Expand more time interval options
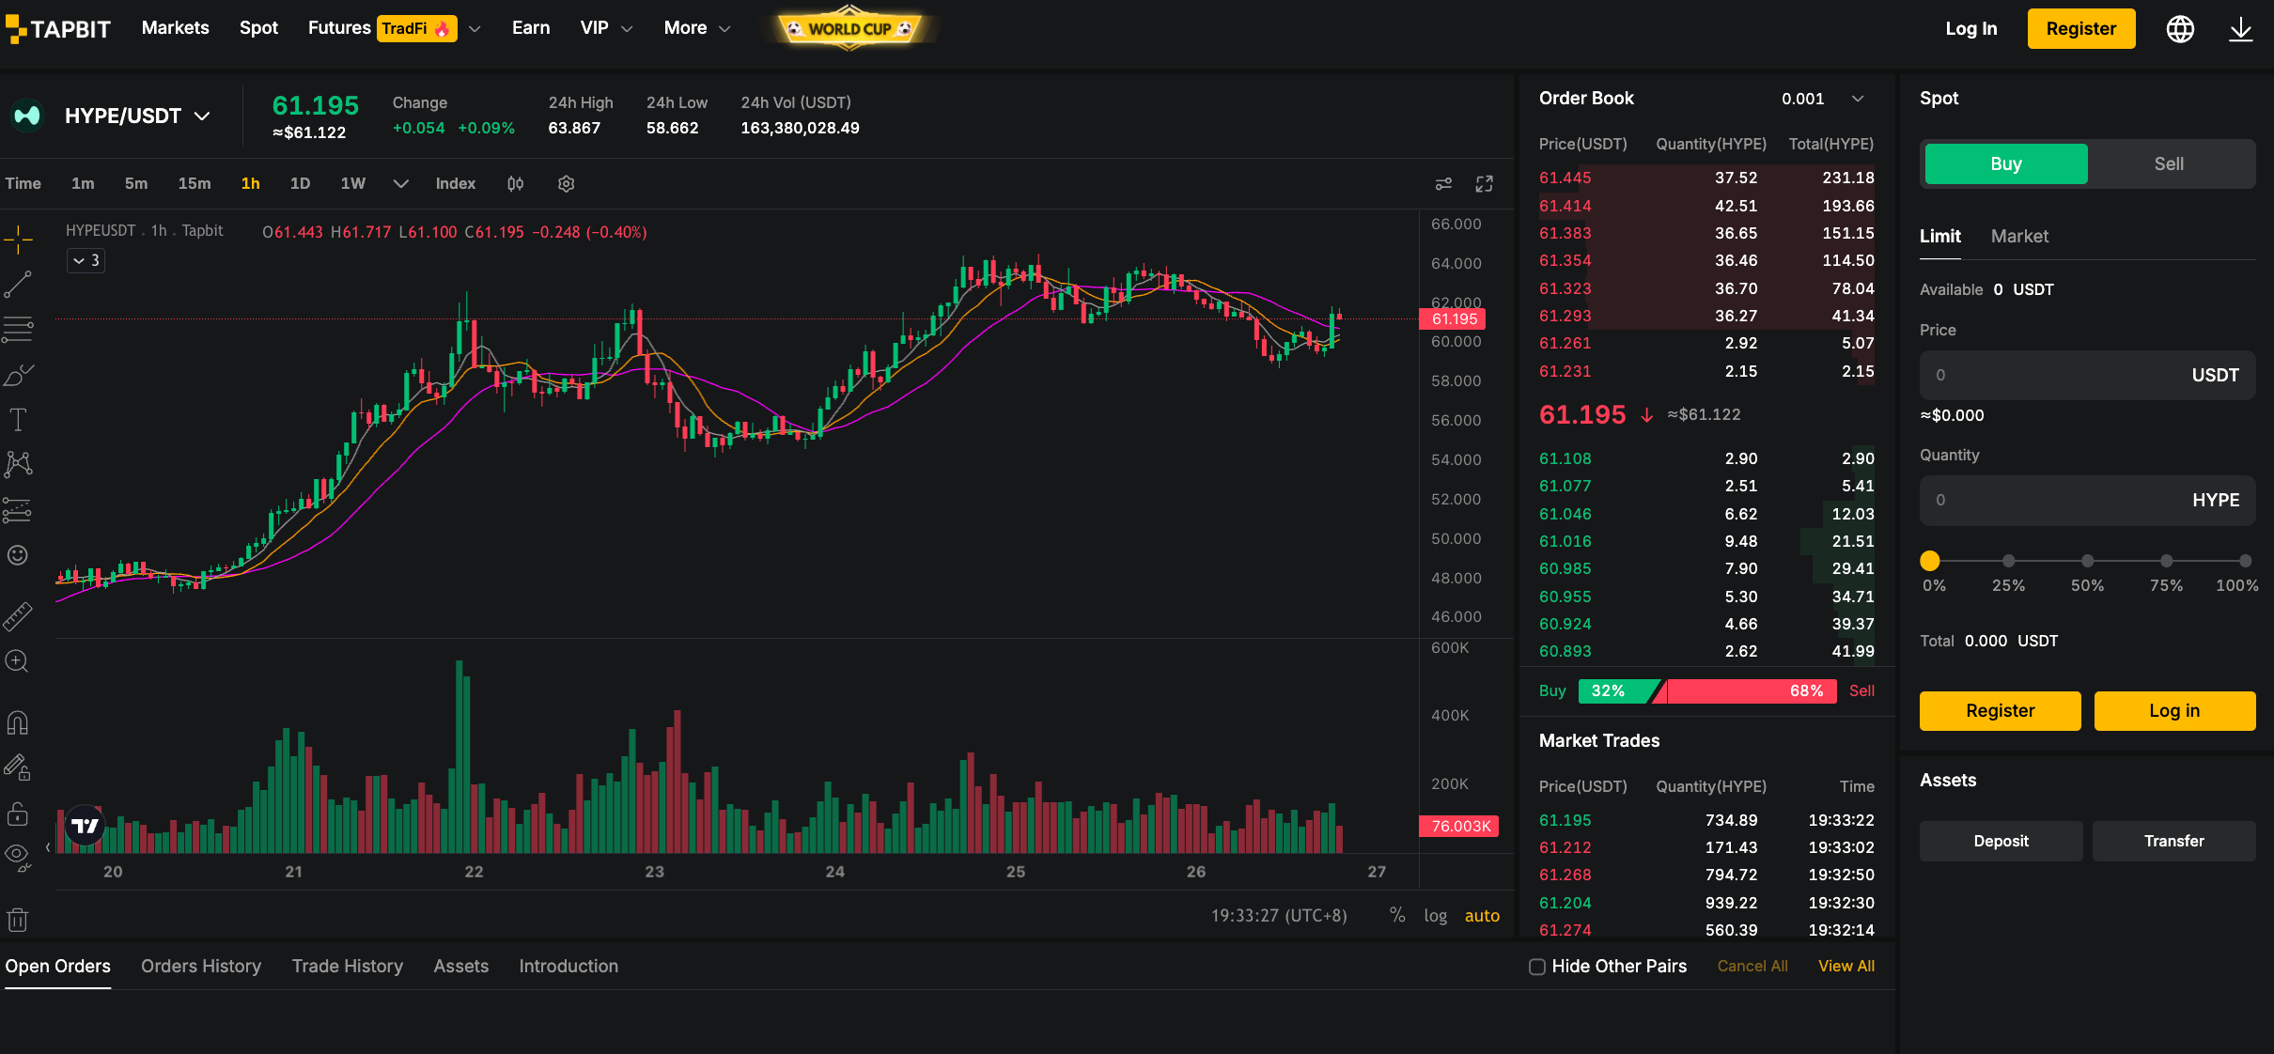The height and width of the screenshot is (1054, 2274). [x=400, y=184]
